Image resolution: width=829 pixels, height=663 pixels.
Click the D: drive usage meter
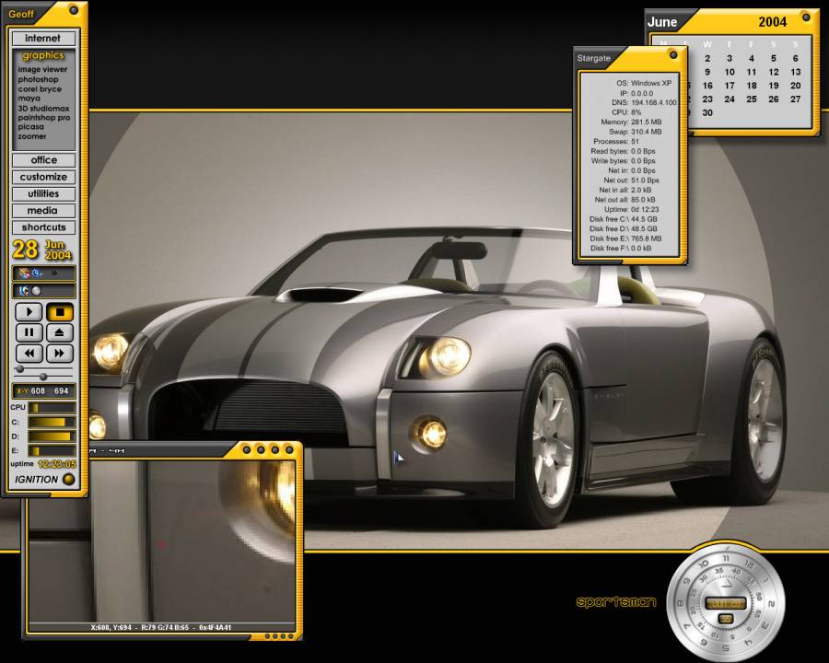pos(52,436)
